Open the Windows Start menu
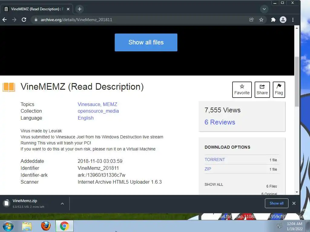This screenshot has height=232, width=310. tap(8, 226)
